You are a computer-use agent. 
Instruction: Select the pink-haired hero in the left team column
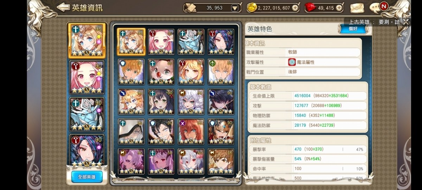tap(87, 77)
